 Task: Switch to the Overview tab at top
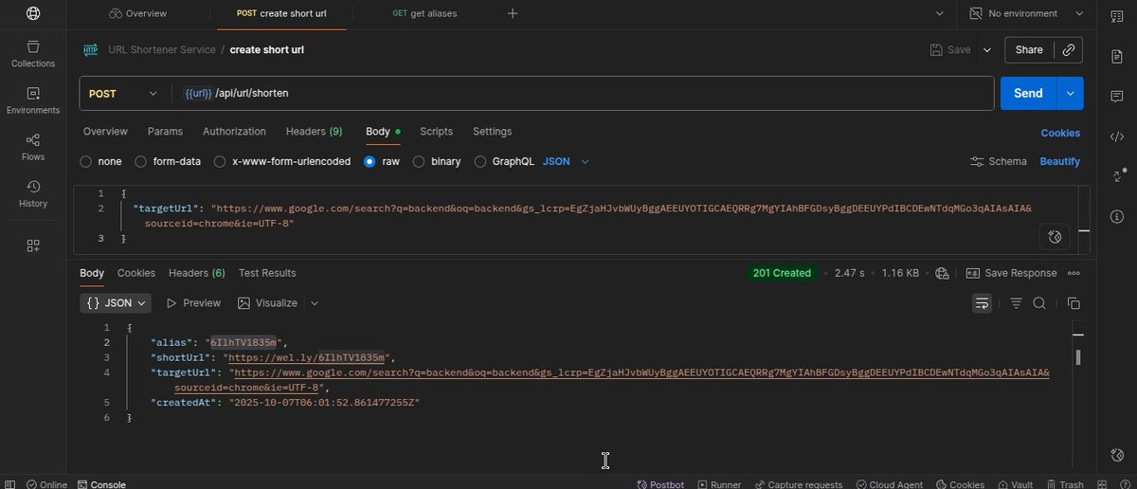tap(138, 13)
